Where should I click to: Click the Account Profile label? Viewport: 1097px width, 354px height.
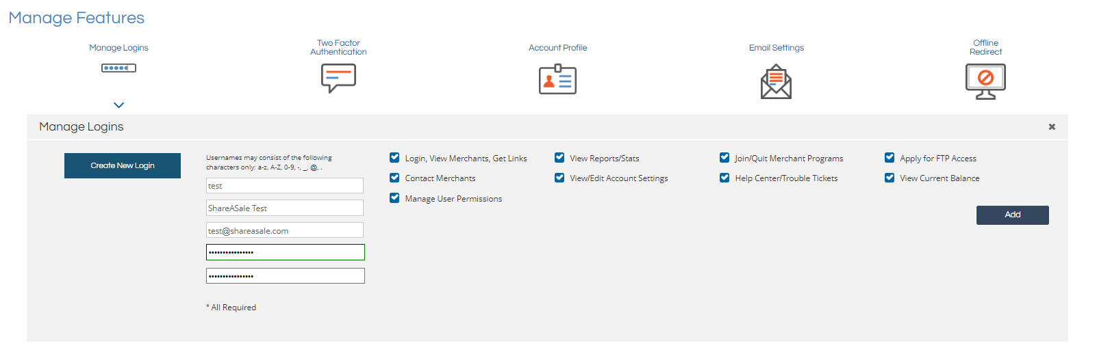[x=557, y=48]
